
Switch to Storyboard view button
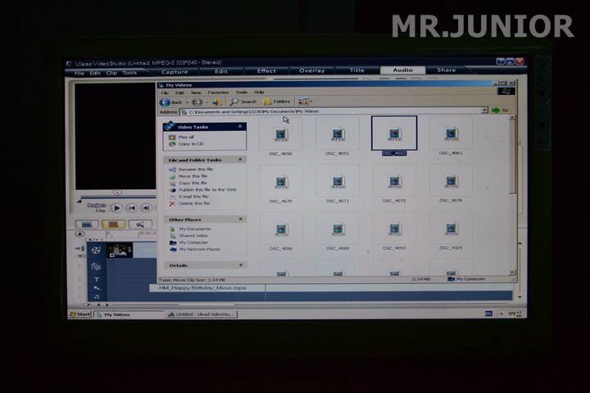tap(87, 224)
